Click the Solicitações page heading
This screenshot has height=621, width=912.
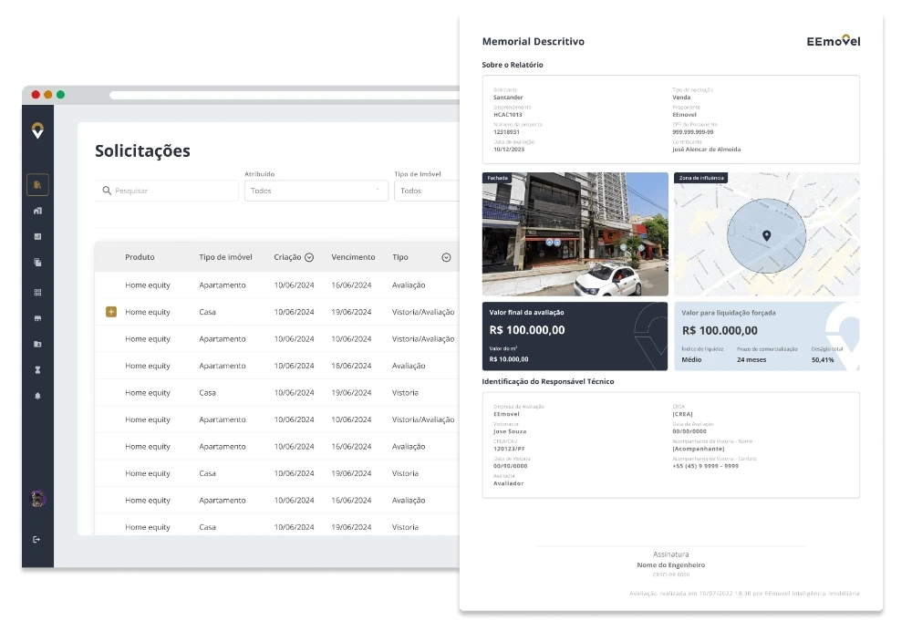[142, 150]
